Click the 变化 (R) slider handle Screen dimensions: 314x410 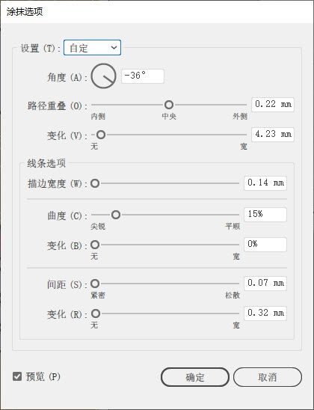[x=96, y=313]
